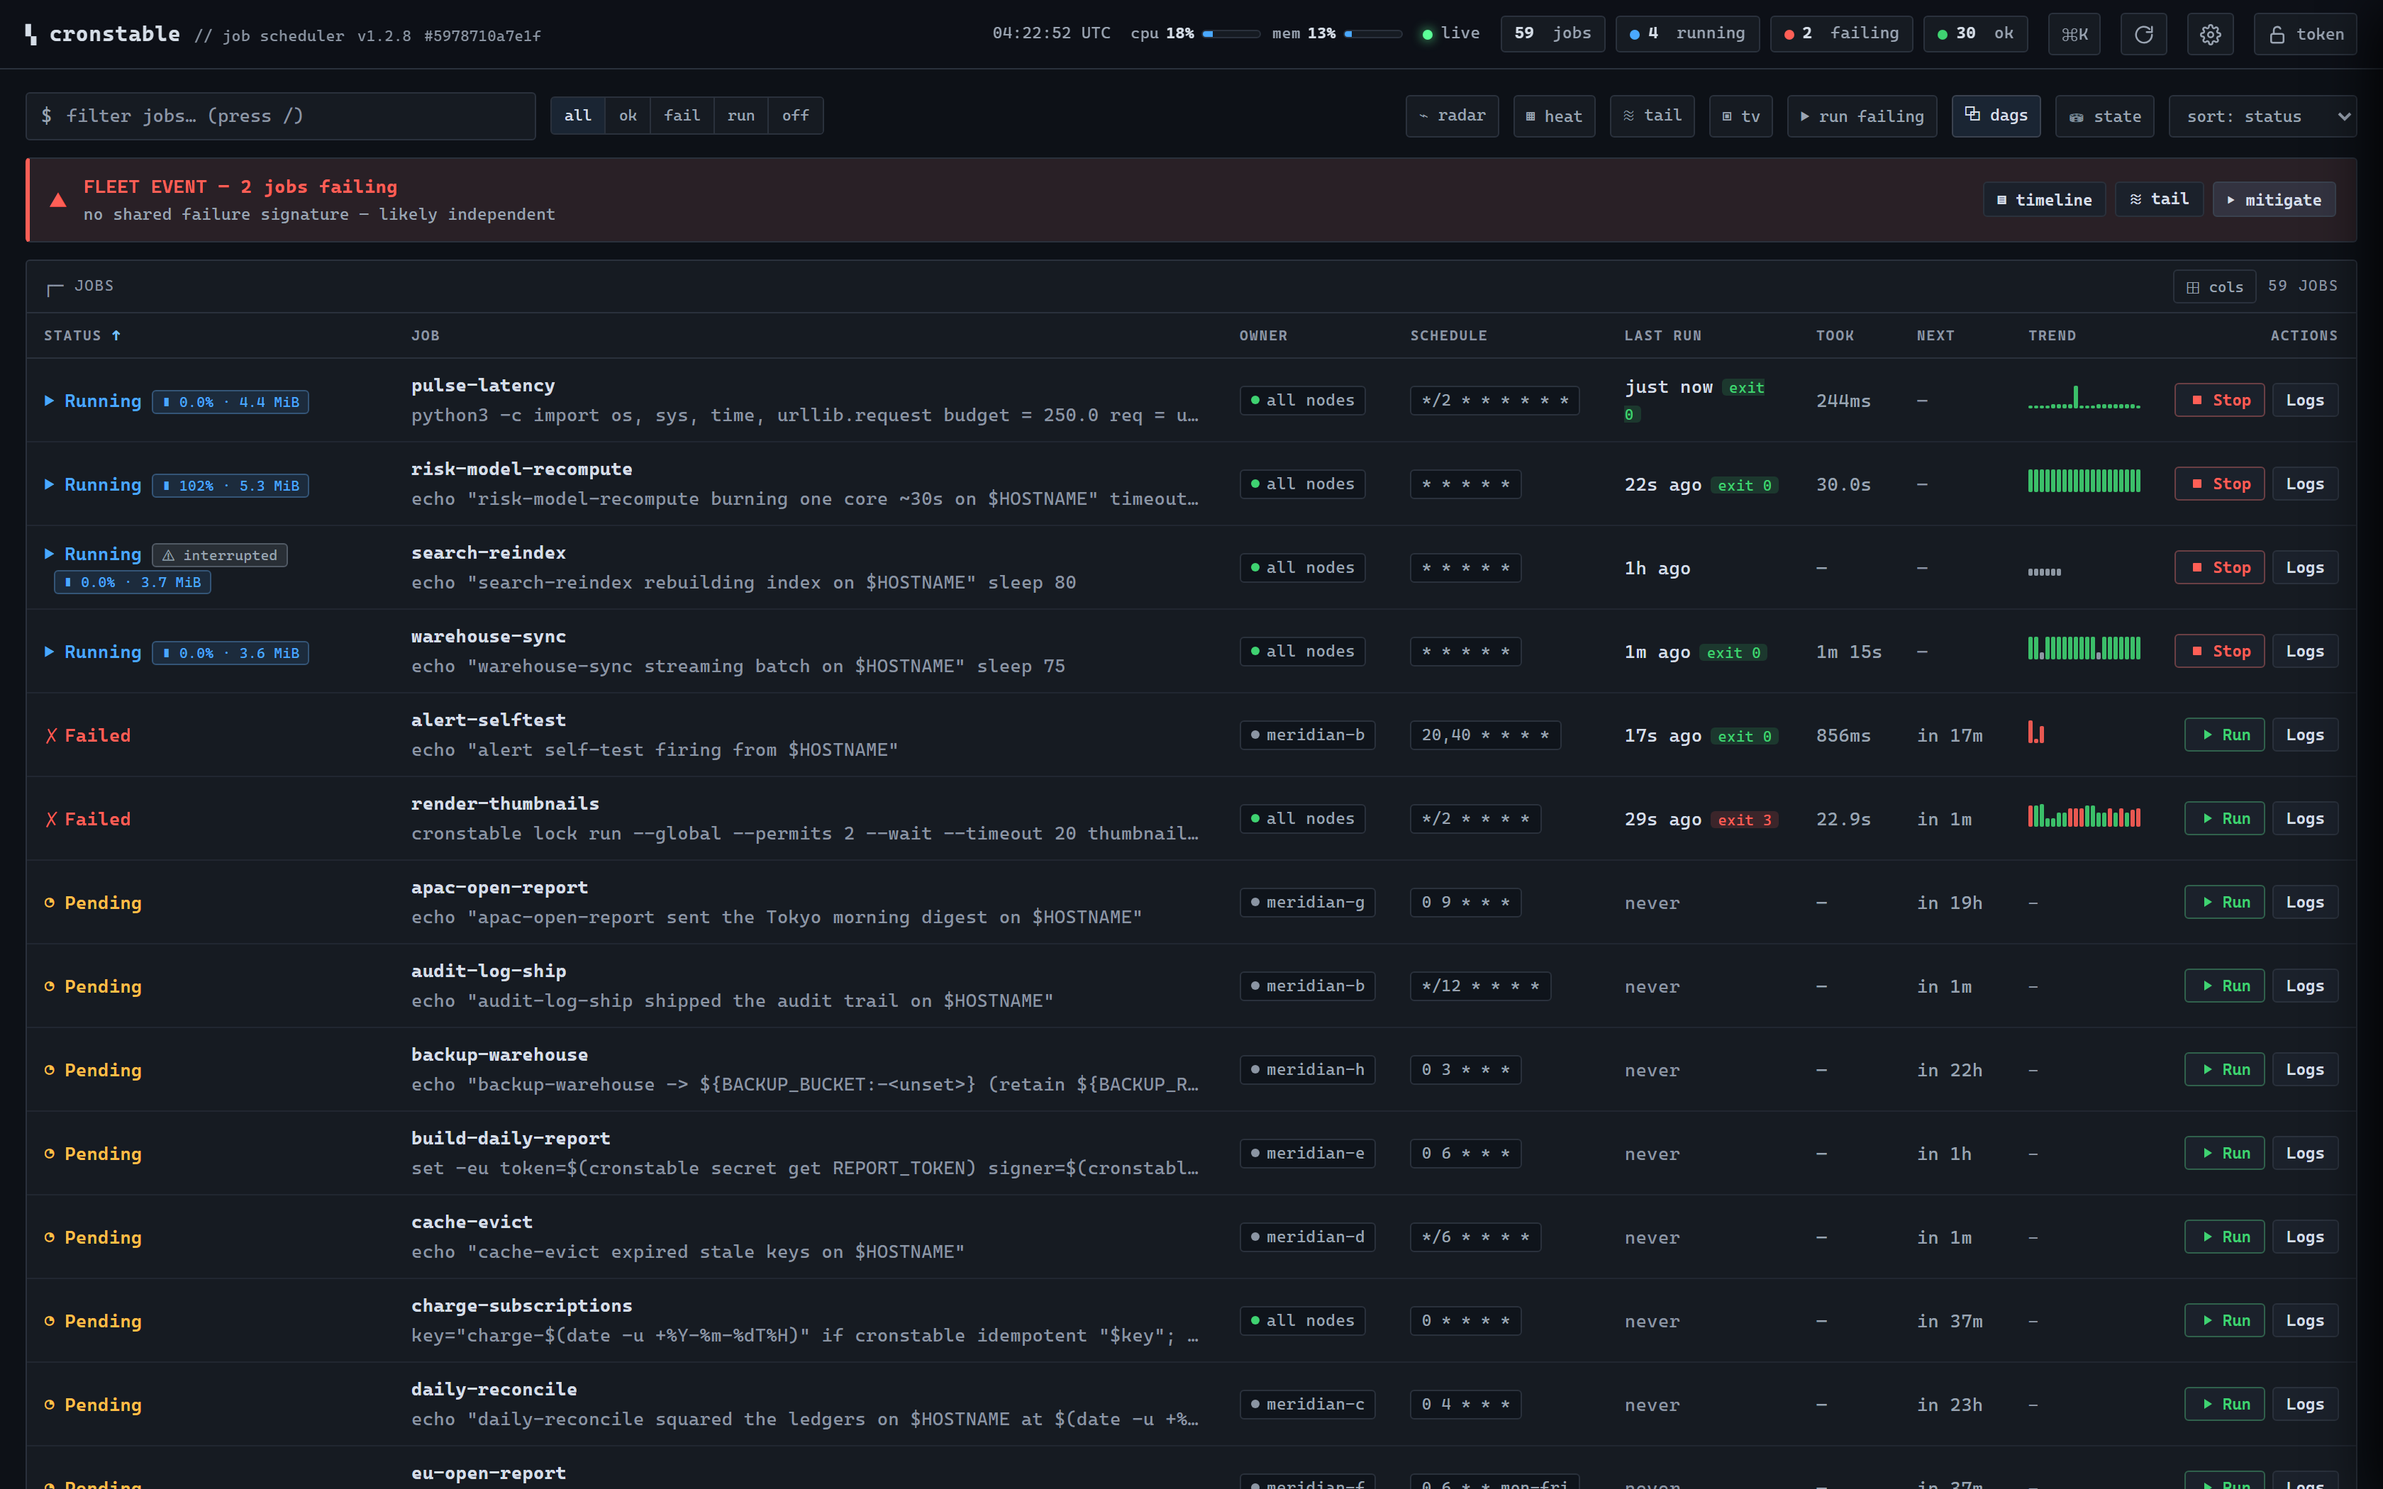The height and width of the screenshot is (1489, 2383).
Task: Open Logs for charge-subscriptions
Action: [2304, 1320]
